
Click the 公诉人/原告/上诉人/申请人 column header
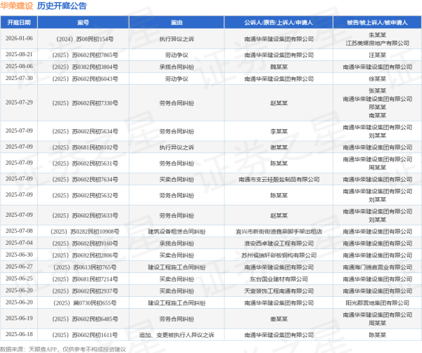click(279, 22)
